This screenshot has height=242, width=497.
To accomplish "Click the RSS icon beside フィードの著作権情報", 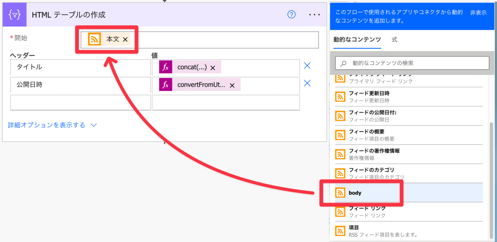I will click(340, 154).
